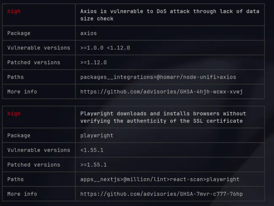Click the "Patched versions" label in the Playwright table
Screen dimensions: 274x206
click(34, 165)
